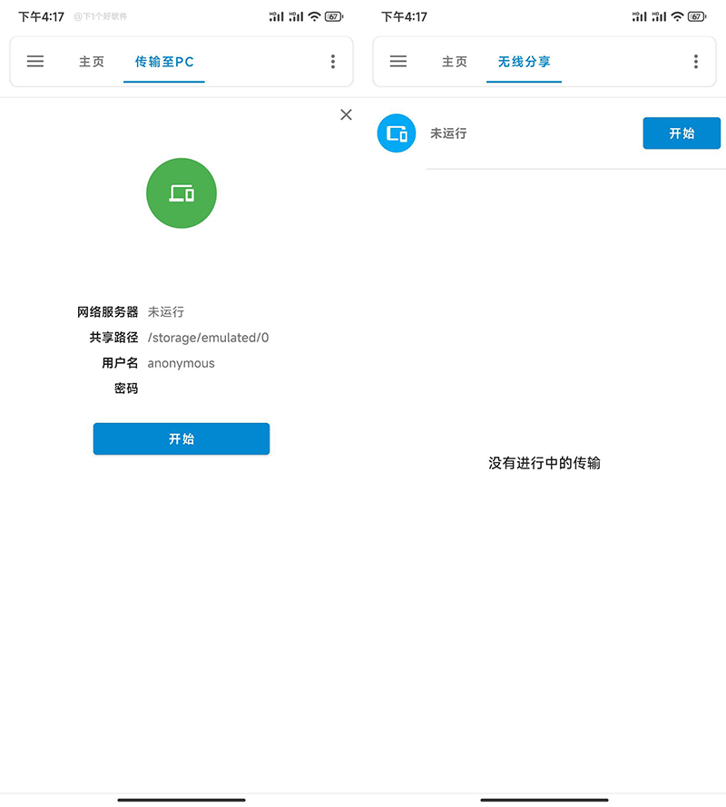
Task: Click the hamburger menu on the left screen
Action: point(35,62)
